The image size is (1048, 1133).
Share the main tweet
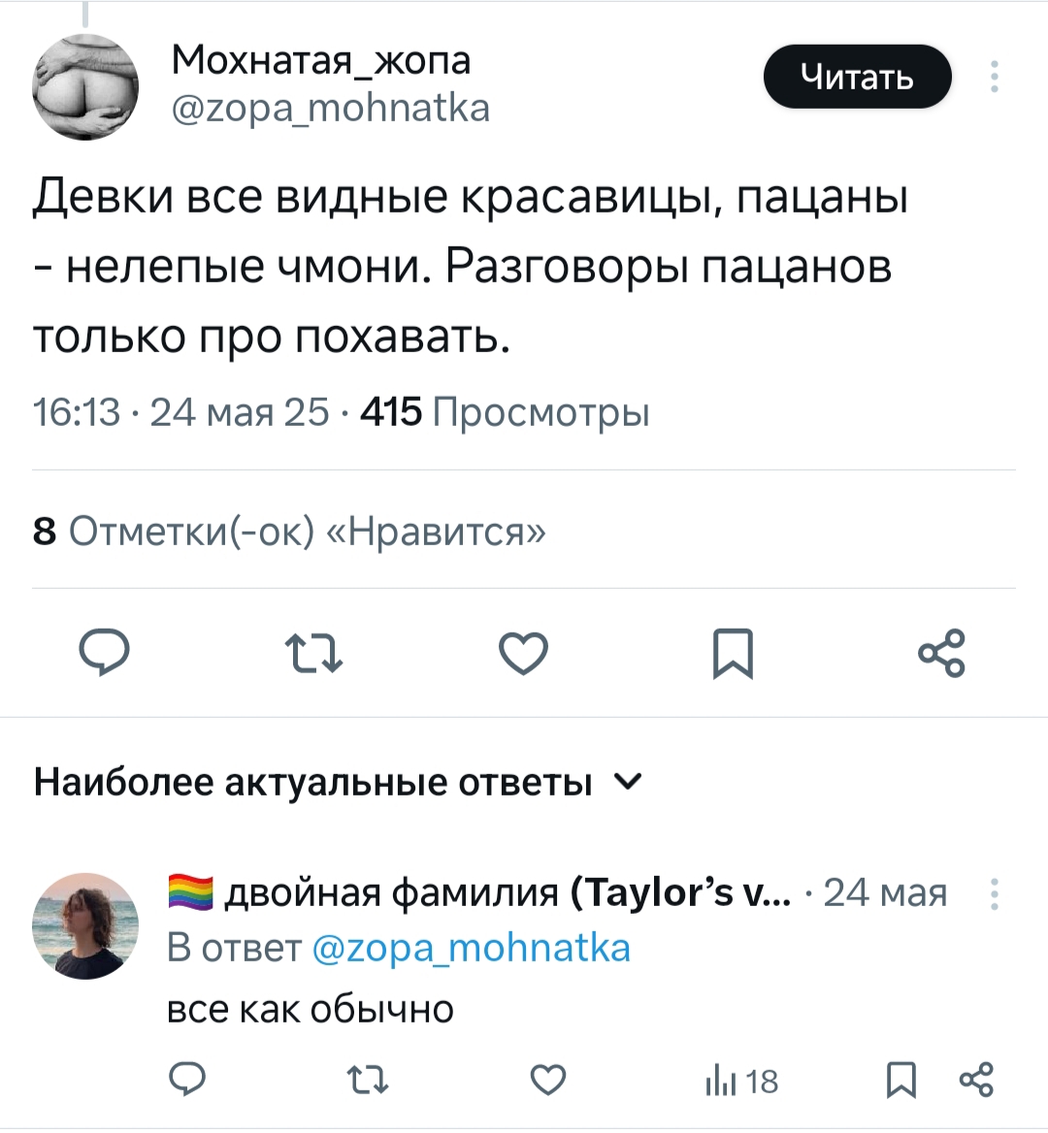pyautogui.click(x=941, y=652)
